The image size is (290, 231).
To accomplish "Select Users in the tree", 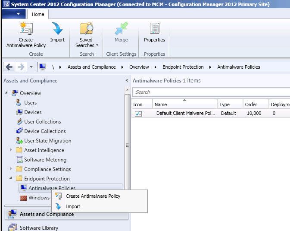I will [31, 102].
